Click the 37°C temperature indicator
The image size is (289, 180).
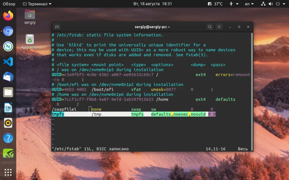215,4
